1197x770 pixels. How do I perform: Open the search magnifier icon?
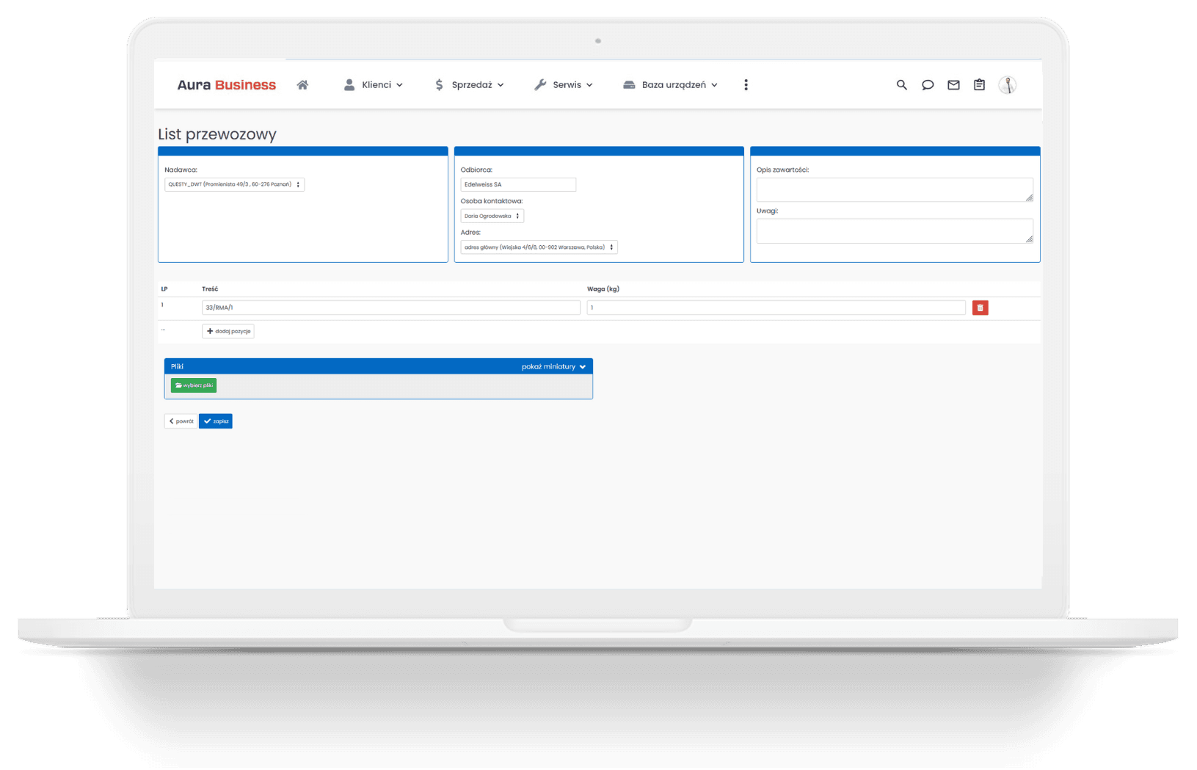point(901,85)
